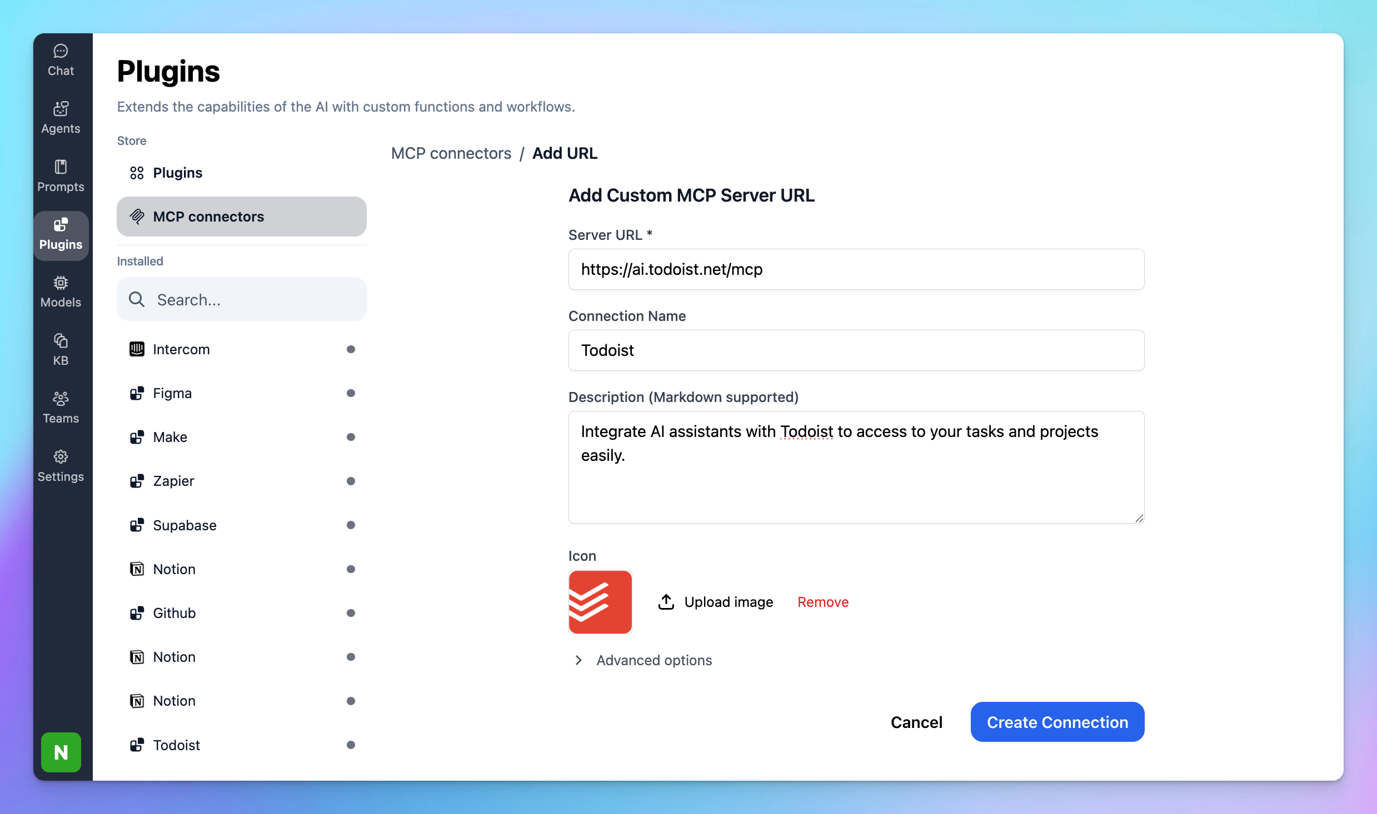Click the Todoist icon thumbnail
This screenshot has width=1377, height=814.
(600, 602)
